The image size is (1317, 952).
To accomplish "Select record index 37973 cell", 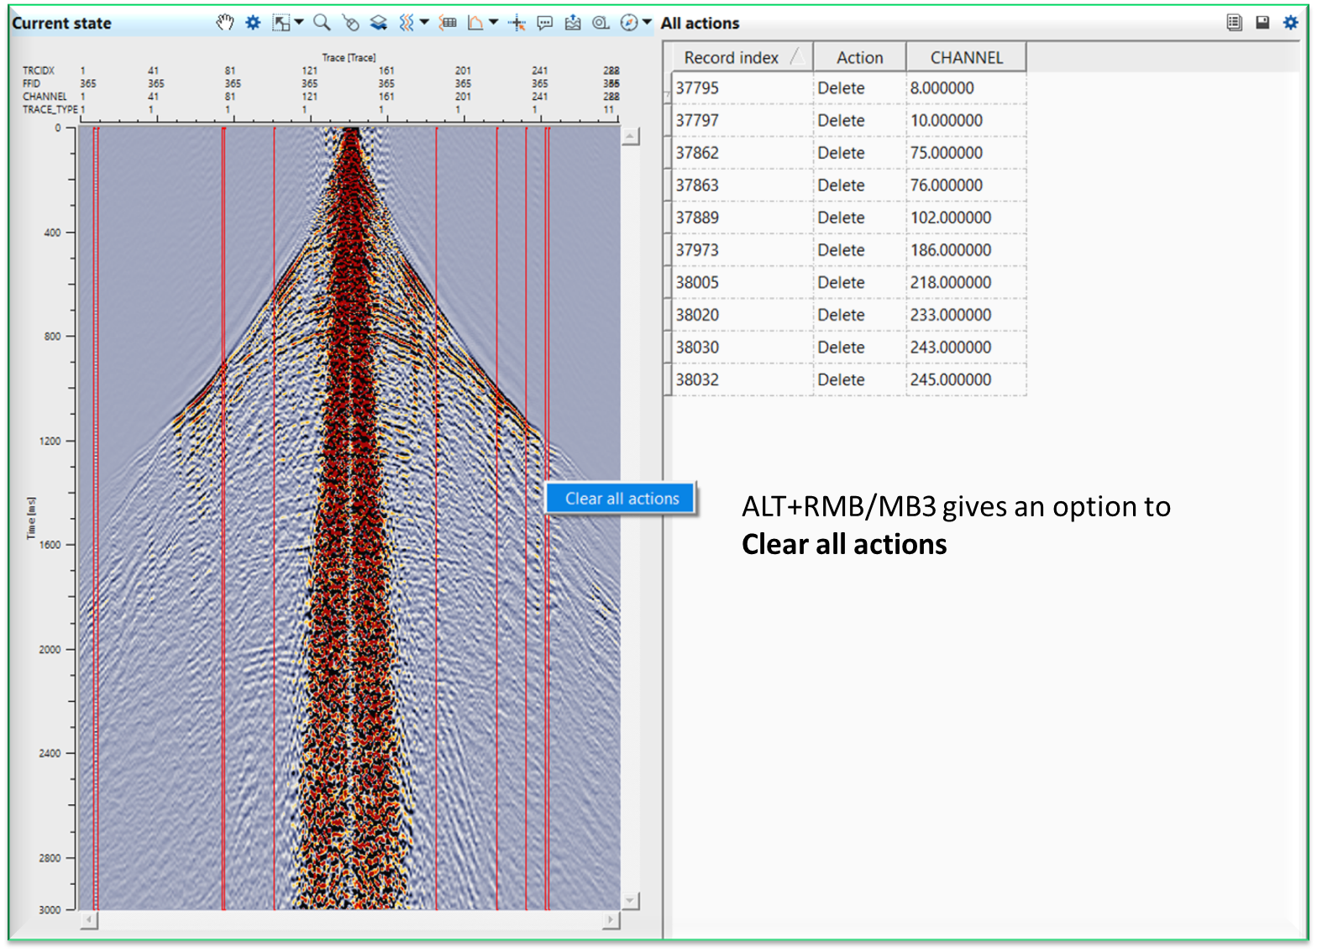I will click(742, 250).
